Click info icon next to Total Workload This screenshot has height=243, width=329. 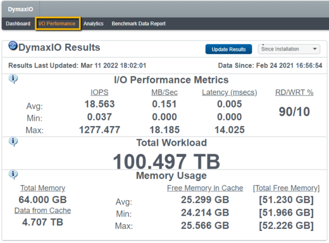tap(13, 142)
